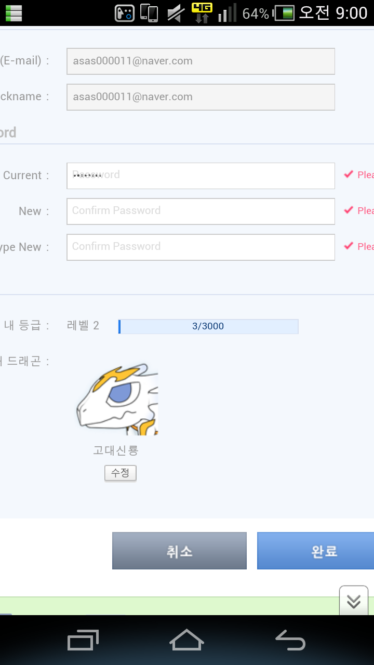Click the 3/3000 level progress bar
This screenshot has height=665, width=374.
click(x=208, y=326)
